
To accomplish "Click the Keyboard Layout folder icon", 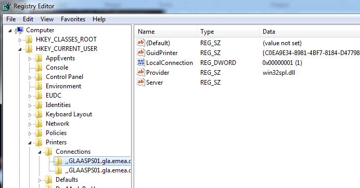I will point(39,114).
